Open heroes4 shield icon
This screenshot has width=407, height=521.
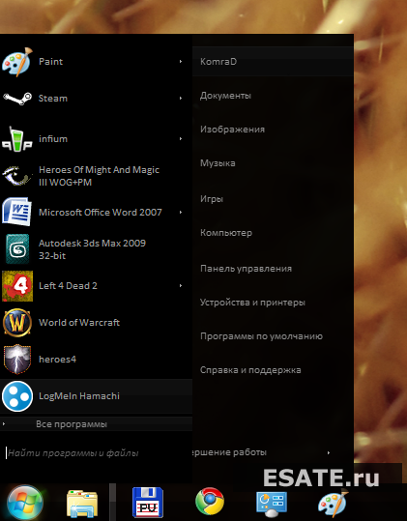point(17,360)
